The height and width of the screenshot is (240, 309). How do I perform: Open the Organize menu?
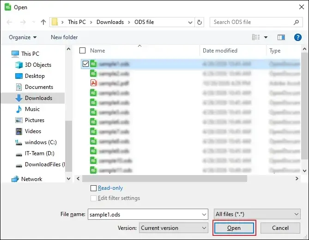pos(23,37)
